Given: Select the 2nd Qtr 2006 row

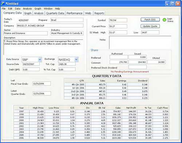Looking at the screenshot, I should [x=106, y=91].
